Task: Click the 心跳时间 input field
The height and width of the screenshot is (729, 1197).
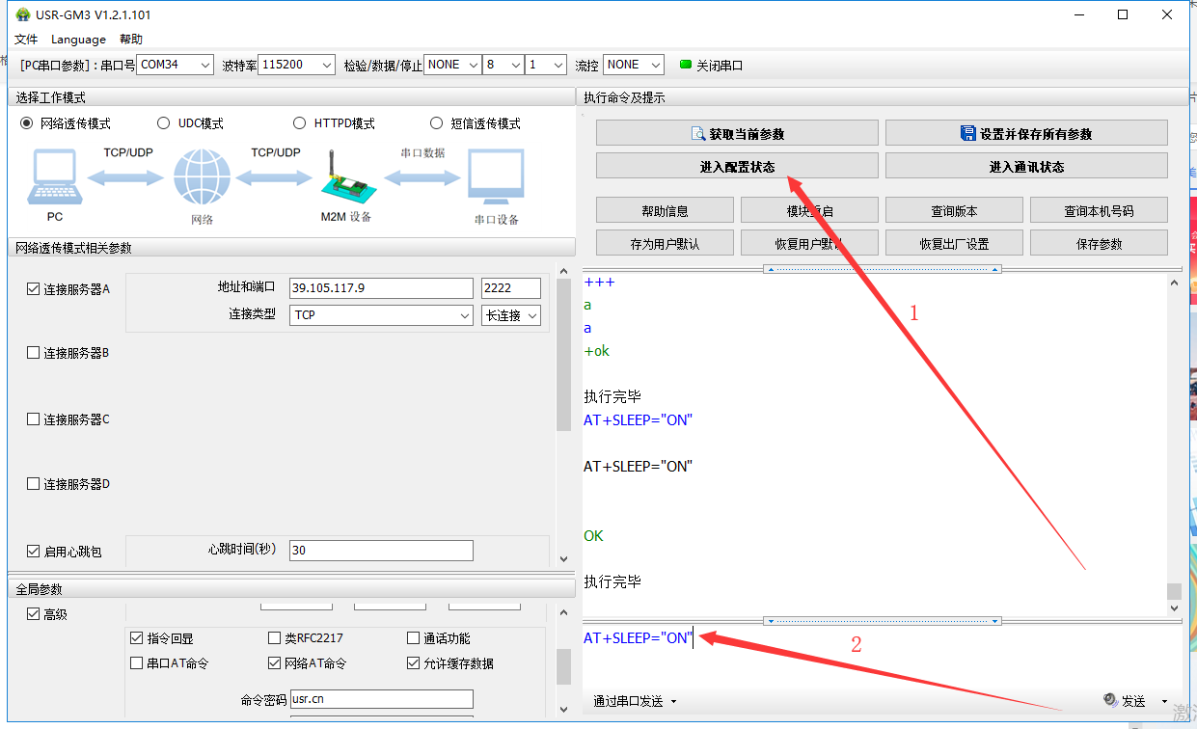Action: coord(381,550)
